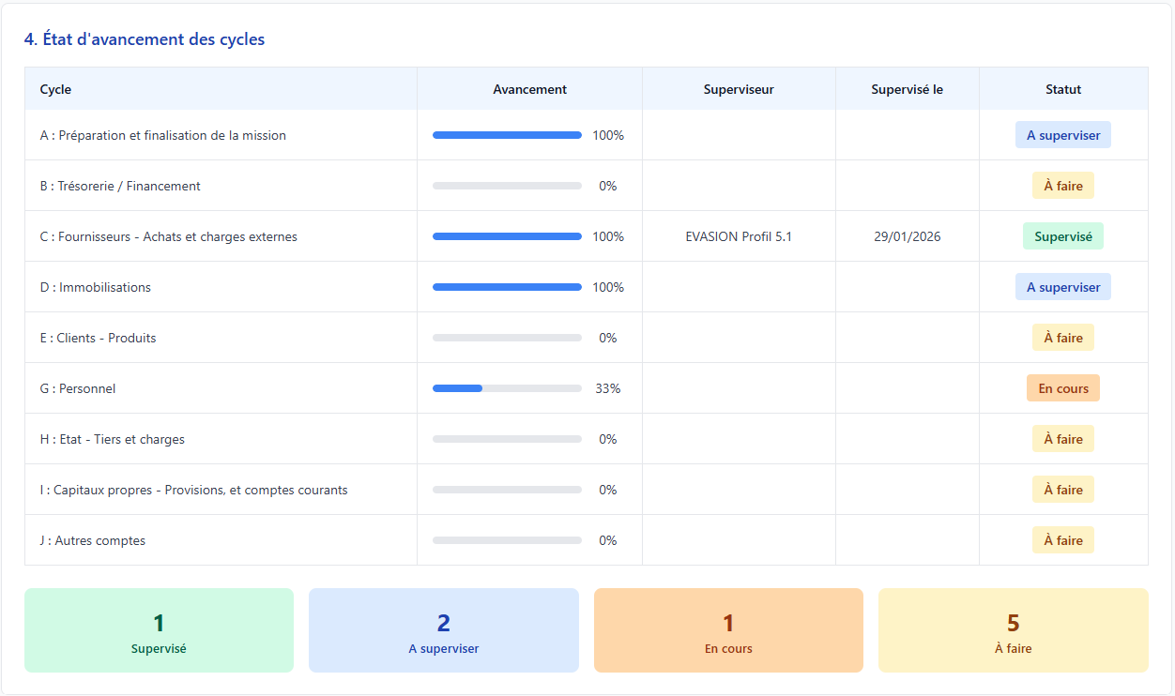Click the Immobilisations 100% progress bar

tap(507, 287)
